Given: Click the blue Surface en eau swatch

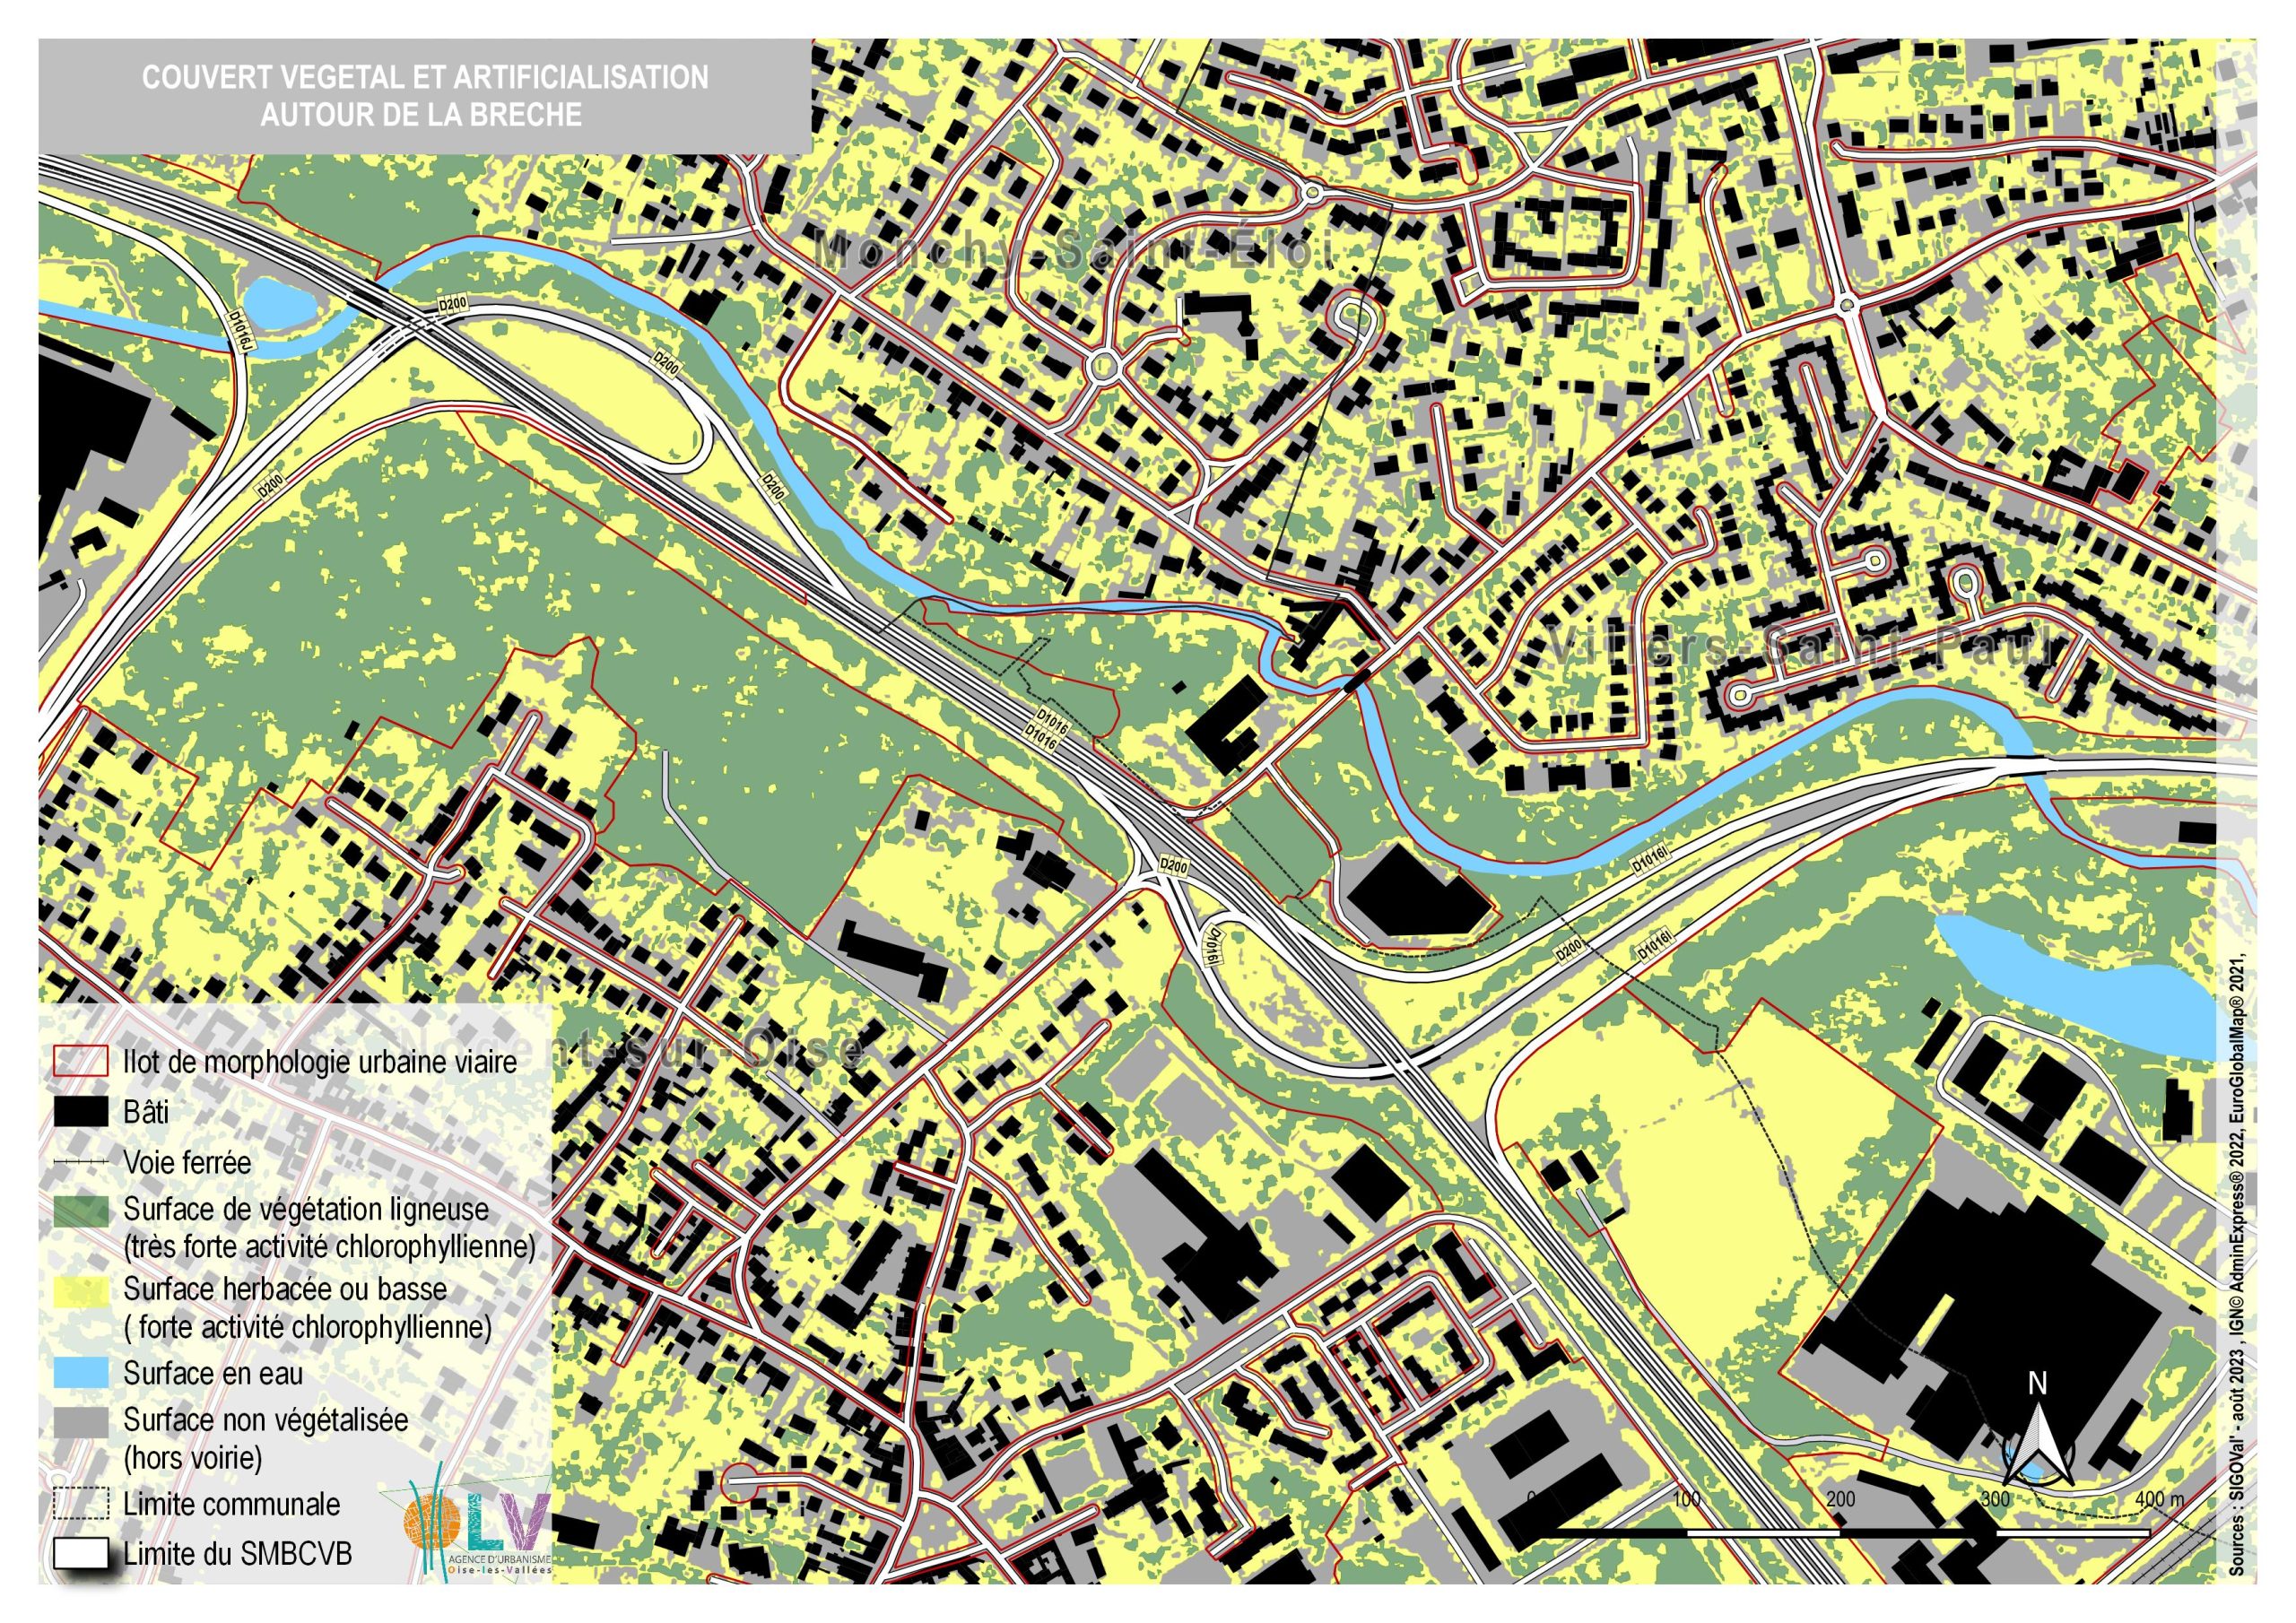Looking at the screenshot, I should [x=80, y=1373].
